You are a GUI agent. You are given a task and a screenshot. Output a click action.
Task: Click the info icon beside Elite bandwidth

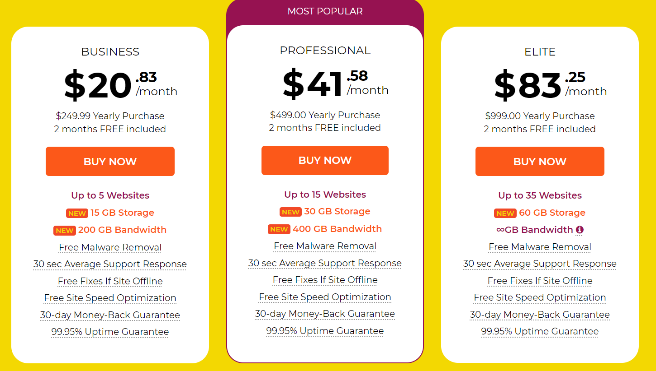pyautogui.click(x=580, y=230)
